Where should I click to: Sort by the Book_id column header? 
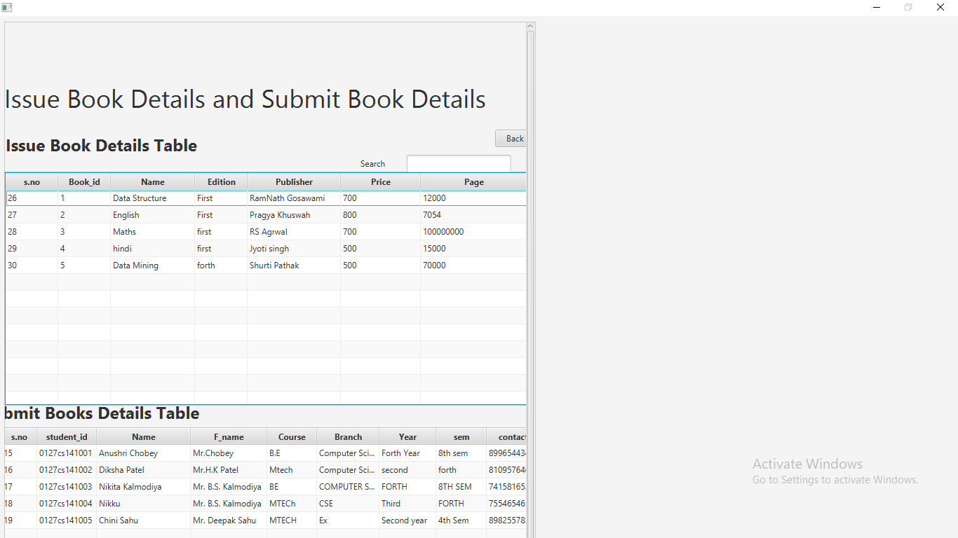click(84, 181)
